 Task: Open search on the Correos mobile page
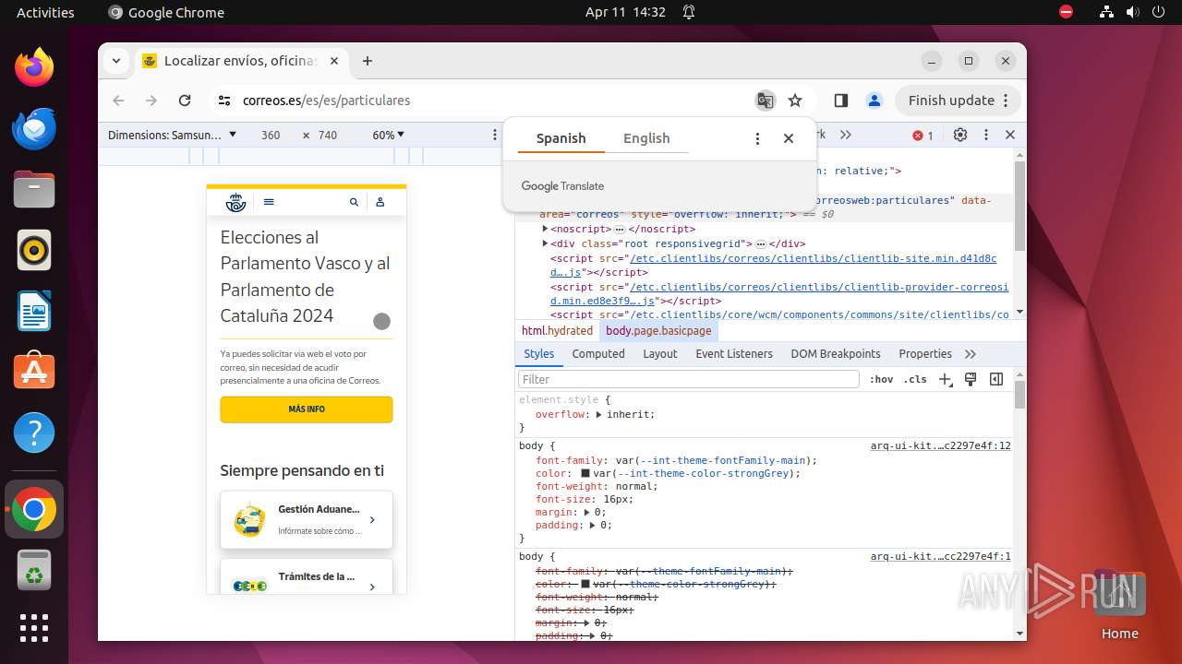(354, 202)
